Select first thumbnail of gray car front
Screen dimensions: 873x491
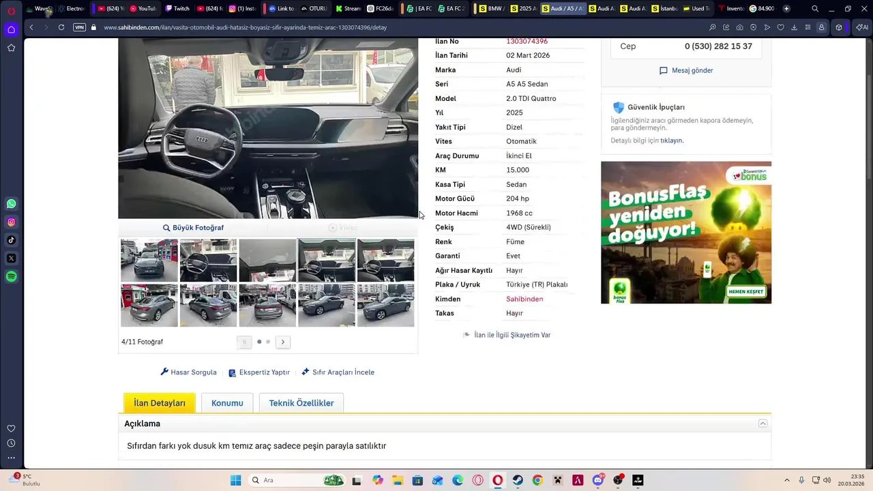pos(149,260)
